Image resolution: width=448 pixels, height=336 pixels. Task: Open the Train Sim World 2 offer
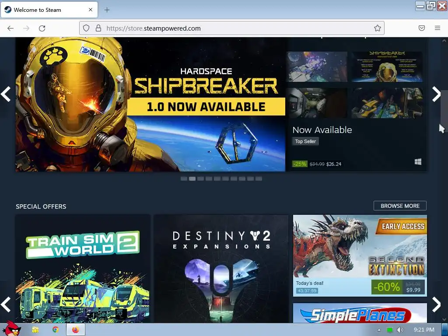(x=83, y=269)
